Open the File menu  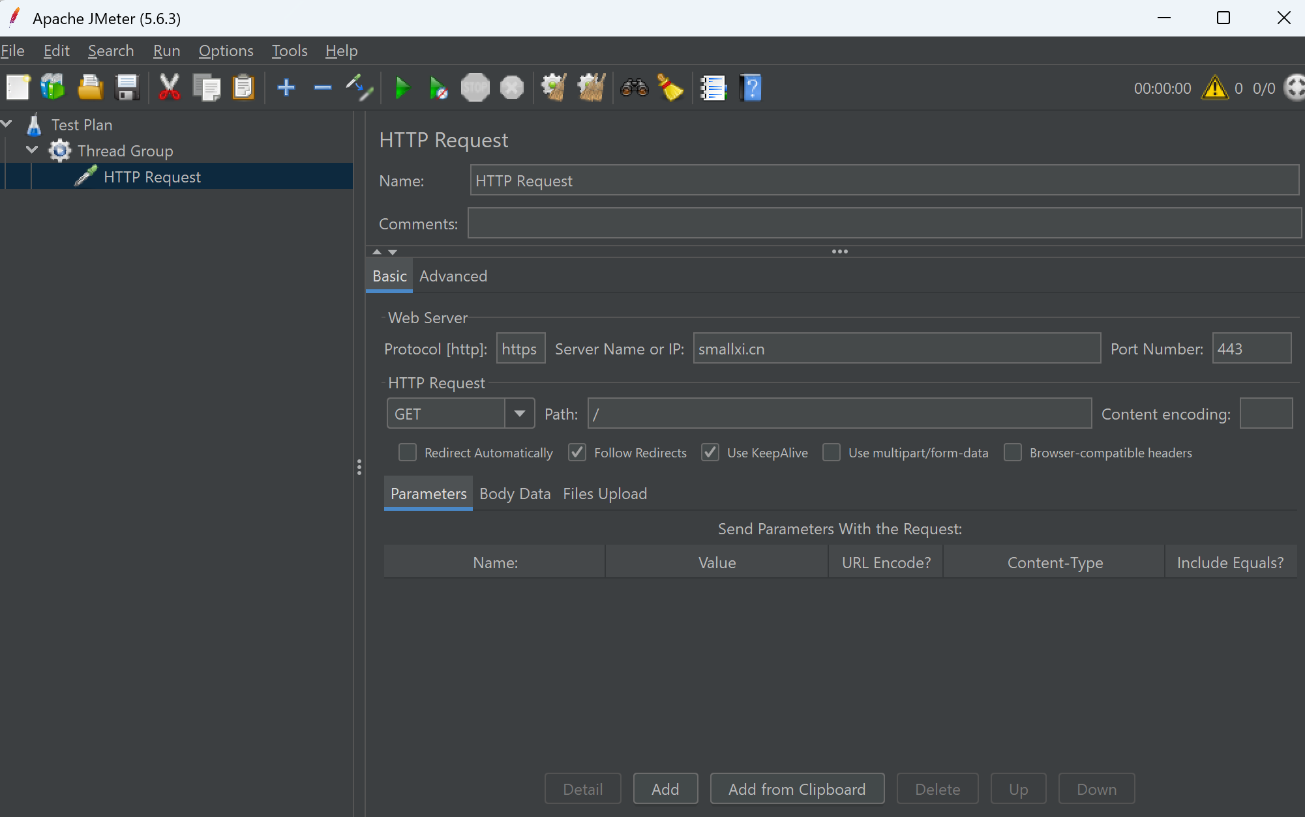click(12, 51)
